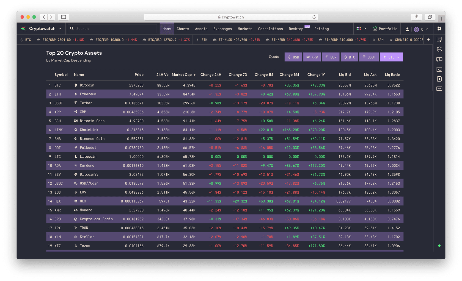Switch to the Home tab

[x=167, y=29]
